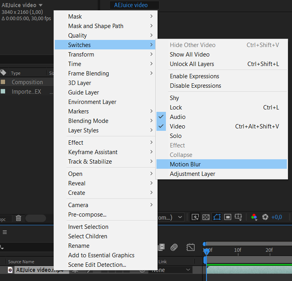Select Motion Blur from Switches submenu

[185, 164]
